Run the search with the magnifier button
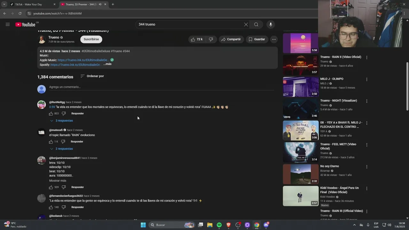The width and height of the screenshot is (409, 230). coord(256,24)
